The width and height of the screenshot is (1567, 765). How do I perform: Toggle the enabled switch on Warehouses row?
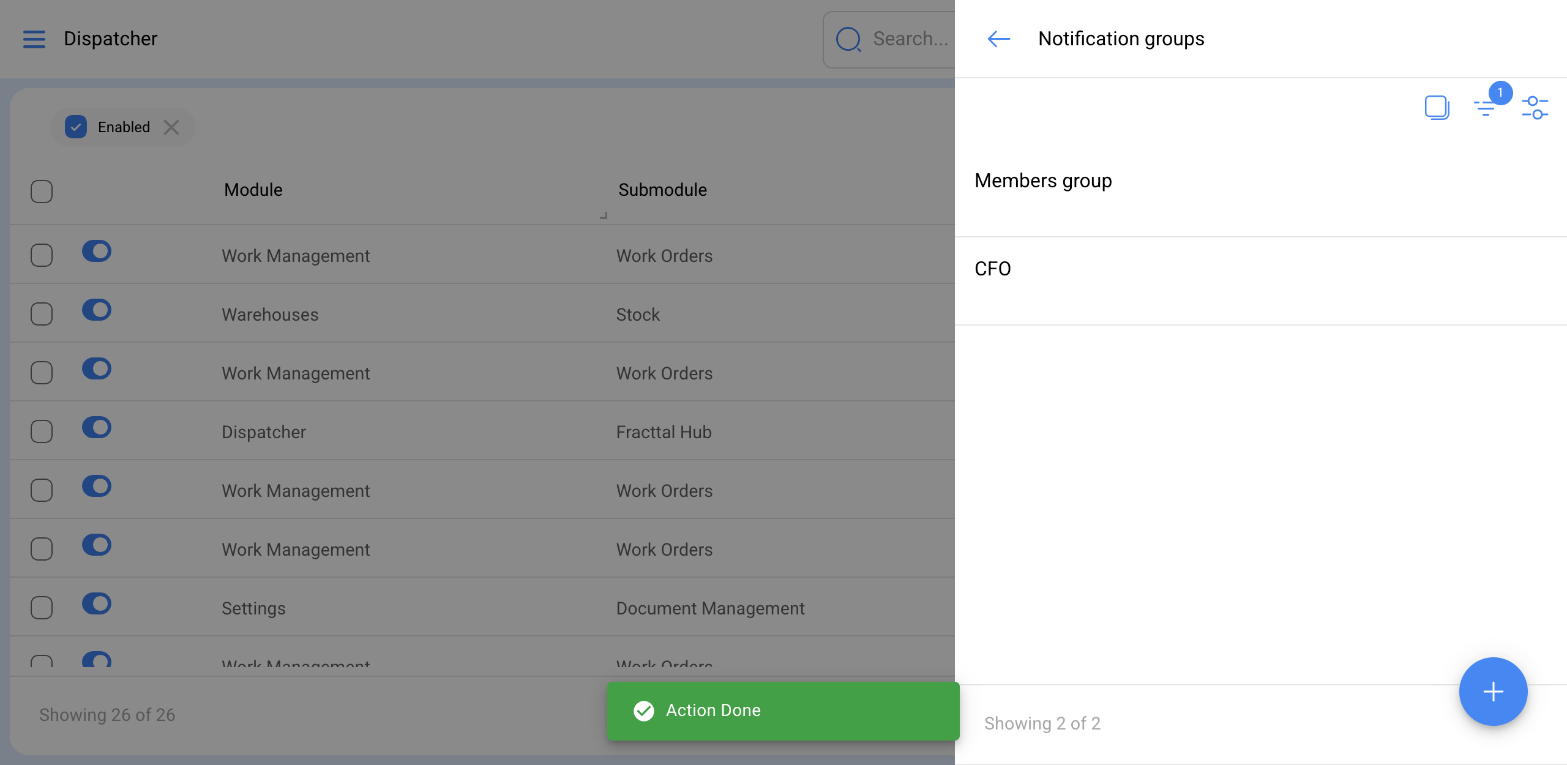tap(97, 310)
